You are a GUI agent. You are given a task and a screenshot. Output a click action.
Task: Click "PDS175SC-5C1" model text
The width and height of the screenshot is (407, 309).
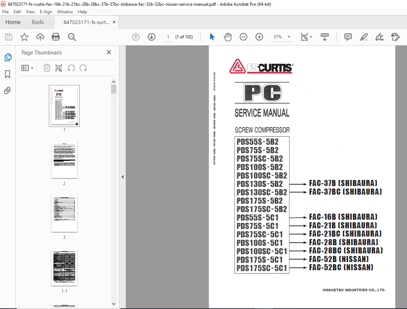262,268
